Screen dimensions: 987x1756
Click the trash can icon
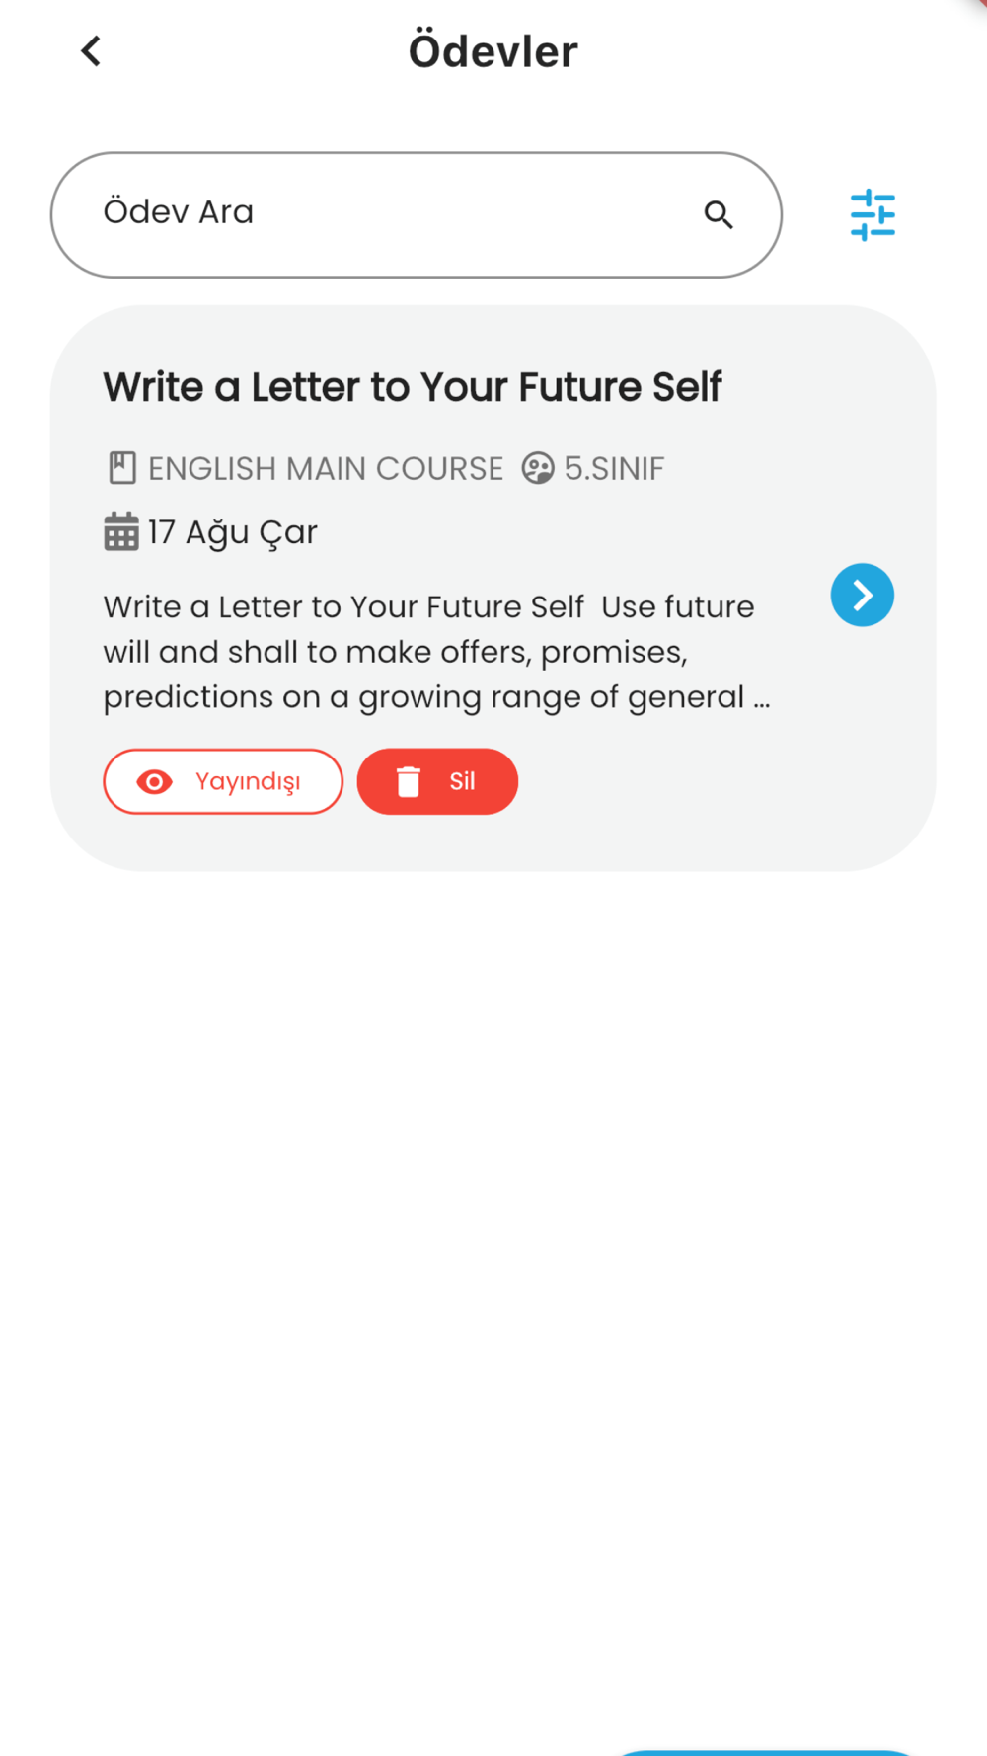coord(409,782)
